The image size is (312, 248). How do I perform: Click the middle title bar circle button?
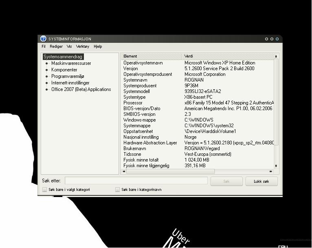pyautogui.click(x=272, y=39)
